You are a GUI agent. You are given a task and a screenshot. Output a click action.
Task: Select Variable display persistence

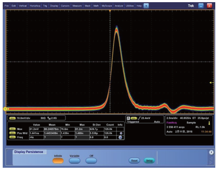tap(74, 161)
